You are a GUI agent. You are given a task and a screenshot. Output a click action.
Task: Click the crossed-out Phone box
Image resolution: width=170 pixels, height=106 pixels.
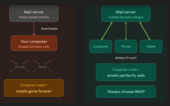pos(20,66)
